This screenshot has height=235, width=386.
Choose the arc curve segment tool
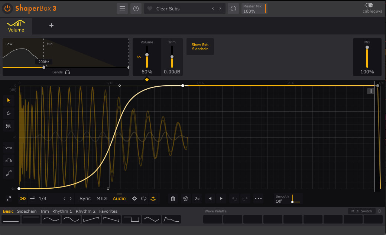pyautogui.click(x=9, y=160)
